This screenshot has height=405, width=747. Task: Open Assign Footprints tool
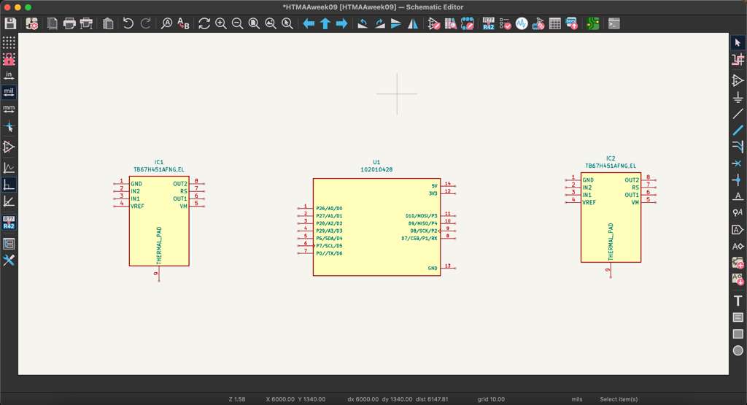[538, 23]
